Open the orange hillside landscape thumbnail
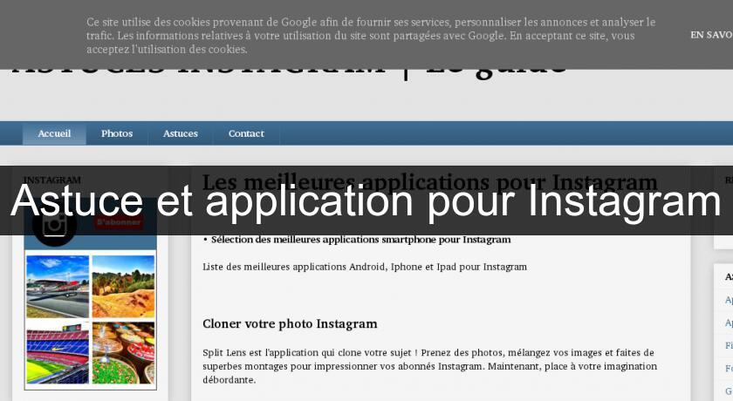 click(x=123, y=287)
